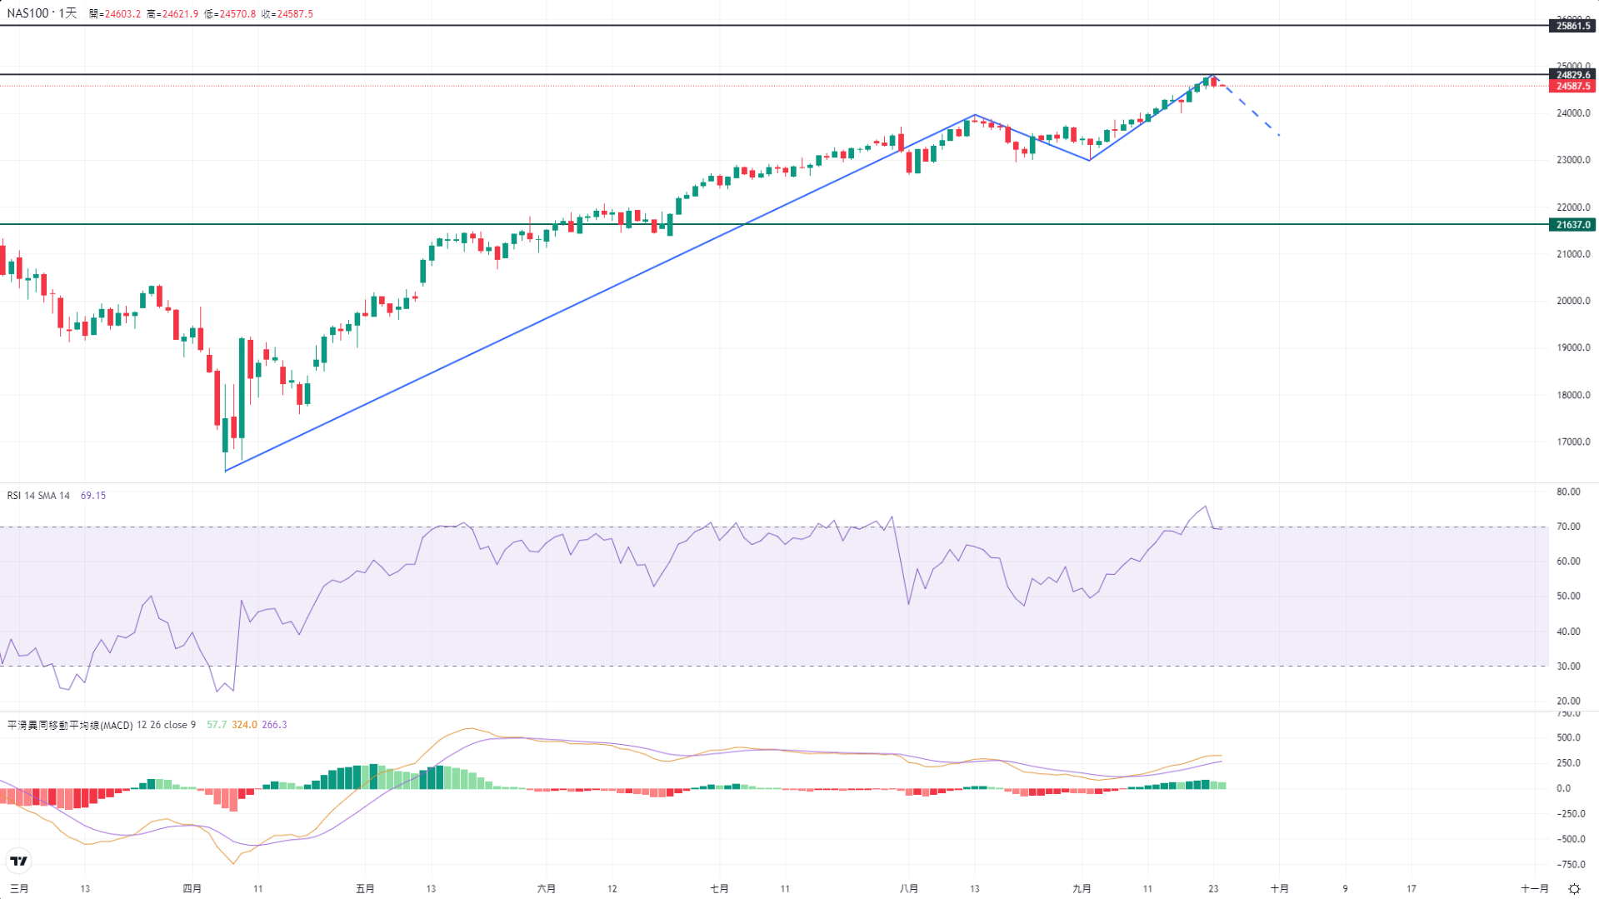Select the RSI value 69.15
This screenshot has height=899, width=1599.
[x=93, y=496]
